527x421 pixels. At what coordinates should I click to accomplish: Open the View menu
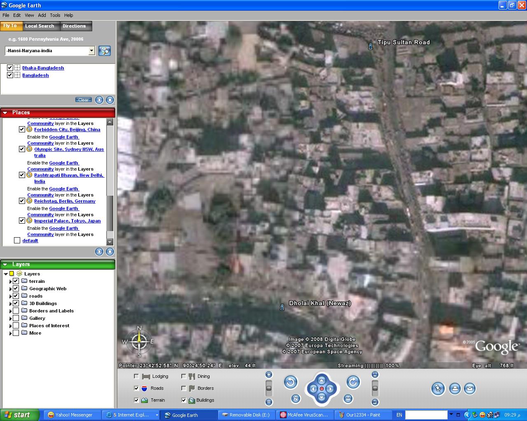click(x=29, y=15)
